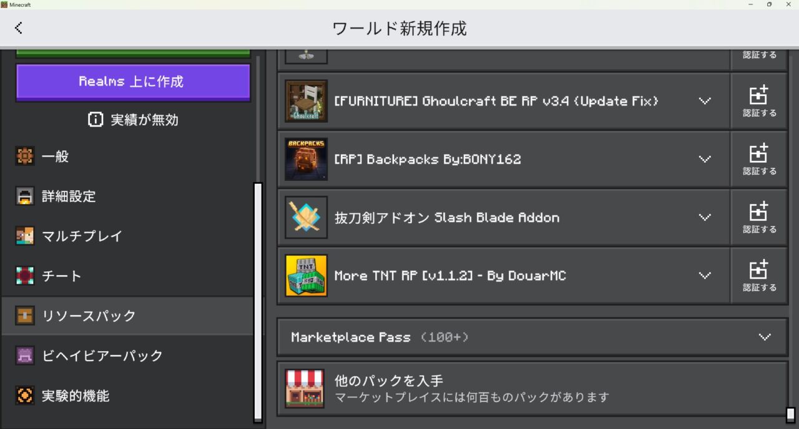799x429 pixels.
Task: Click the More TNT RP [v1.1.2] title
Action: point(450,276)
